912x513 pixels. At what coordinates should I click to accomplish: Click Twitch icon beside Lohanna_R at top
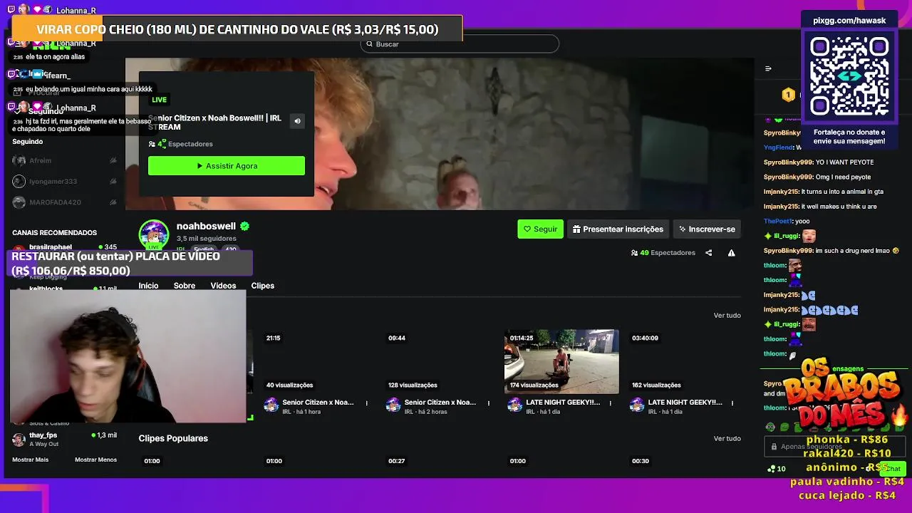pyautogui.click(x=11, y=9)
